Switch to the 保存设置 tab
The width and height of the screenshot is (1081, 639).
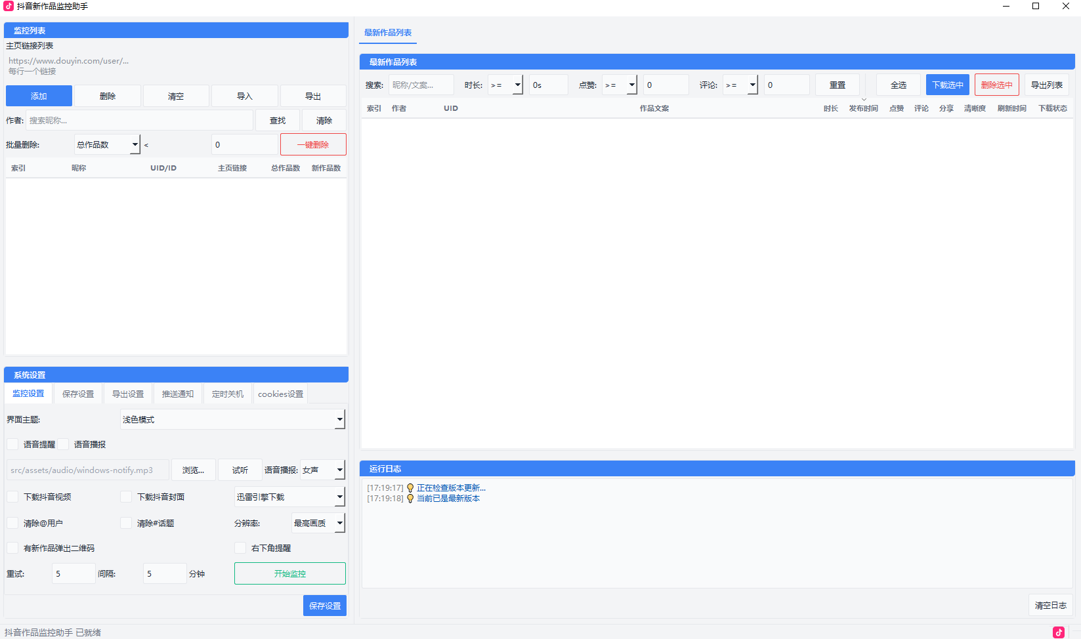tap(78, 394)
